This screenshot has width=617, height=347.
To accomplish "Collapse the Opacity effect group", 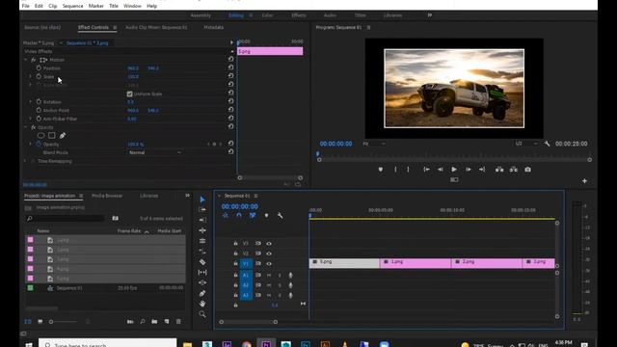I will coord(26,127).
